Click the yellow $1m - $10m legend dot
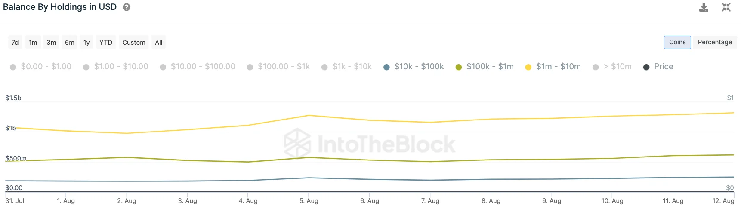This screenshot has width=741, height=209. click(x=528, y=67)
